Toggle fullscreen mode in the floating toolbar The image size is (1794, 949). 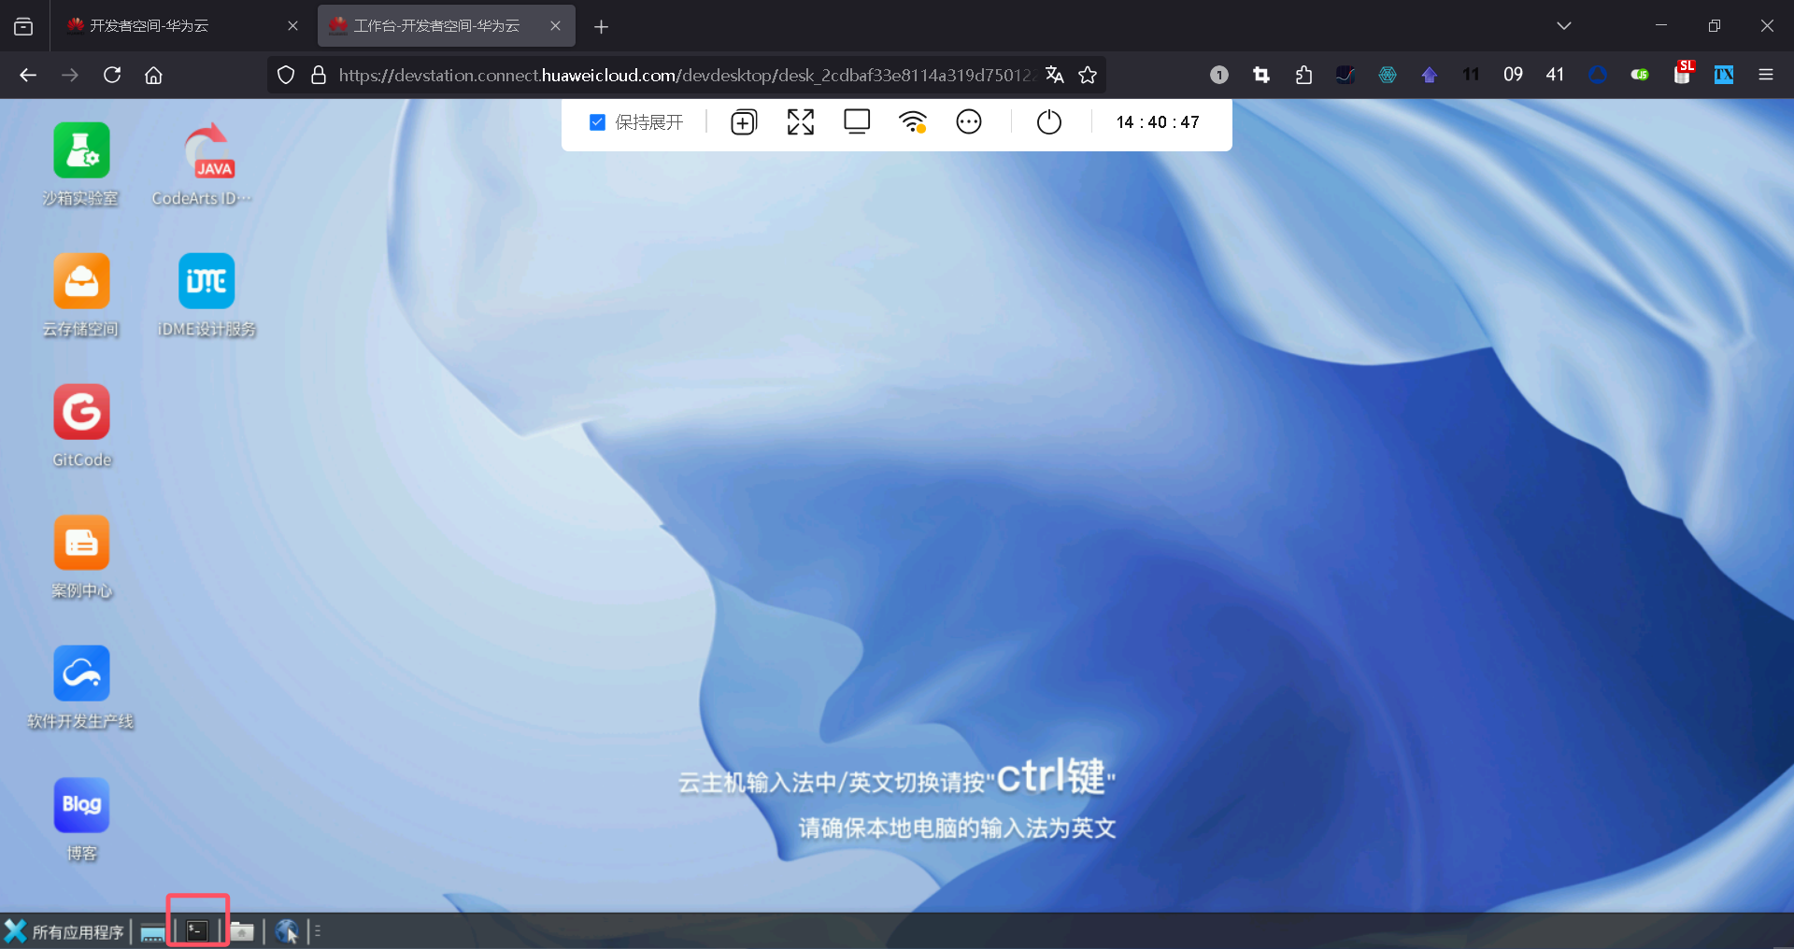pos(800,121)
